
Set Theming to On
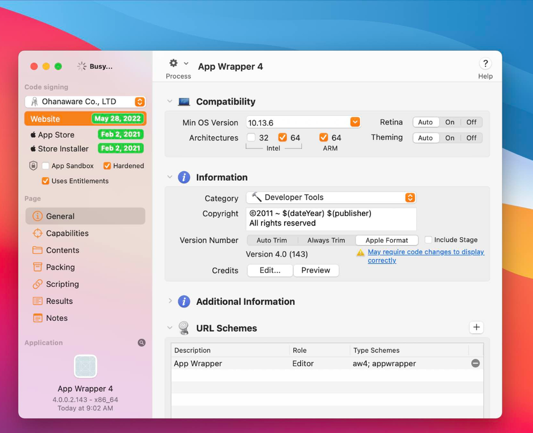(x=449, y=138)
